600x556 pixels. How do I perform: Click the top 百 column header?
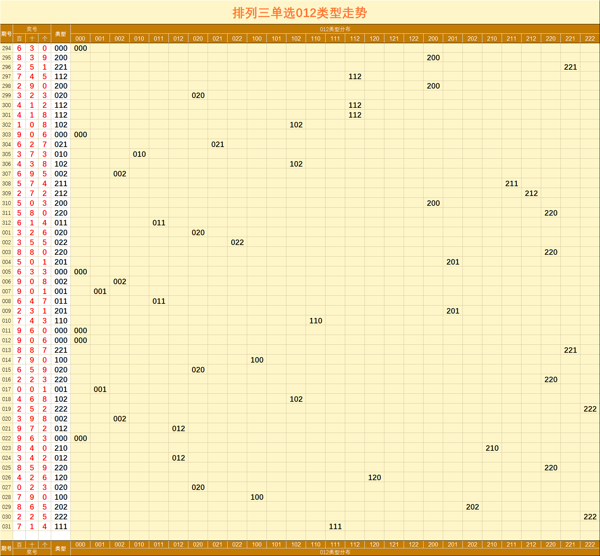(x=19, y=38)
